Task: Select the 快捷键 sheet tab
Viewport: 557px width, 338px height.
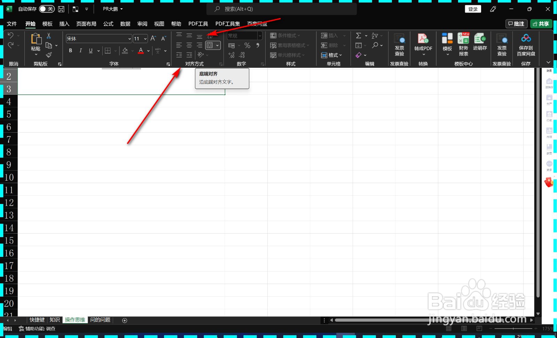Action: click(x=37, y=320)
